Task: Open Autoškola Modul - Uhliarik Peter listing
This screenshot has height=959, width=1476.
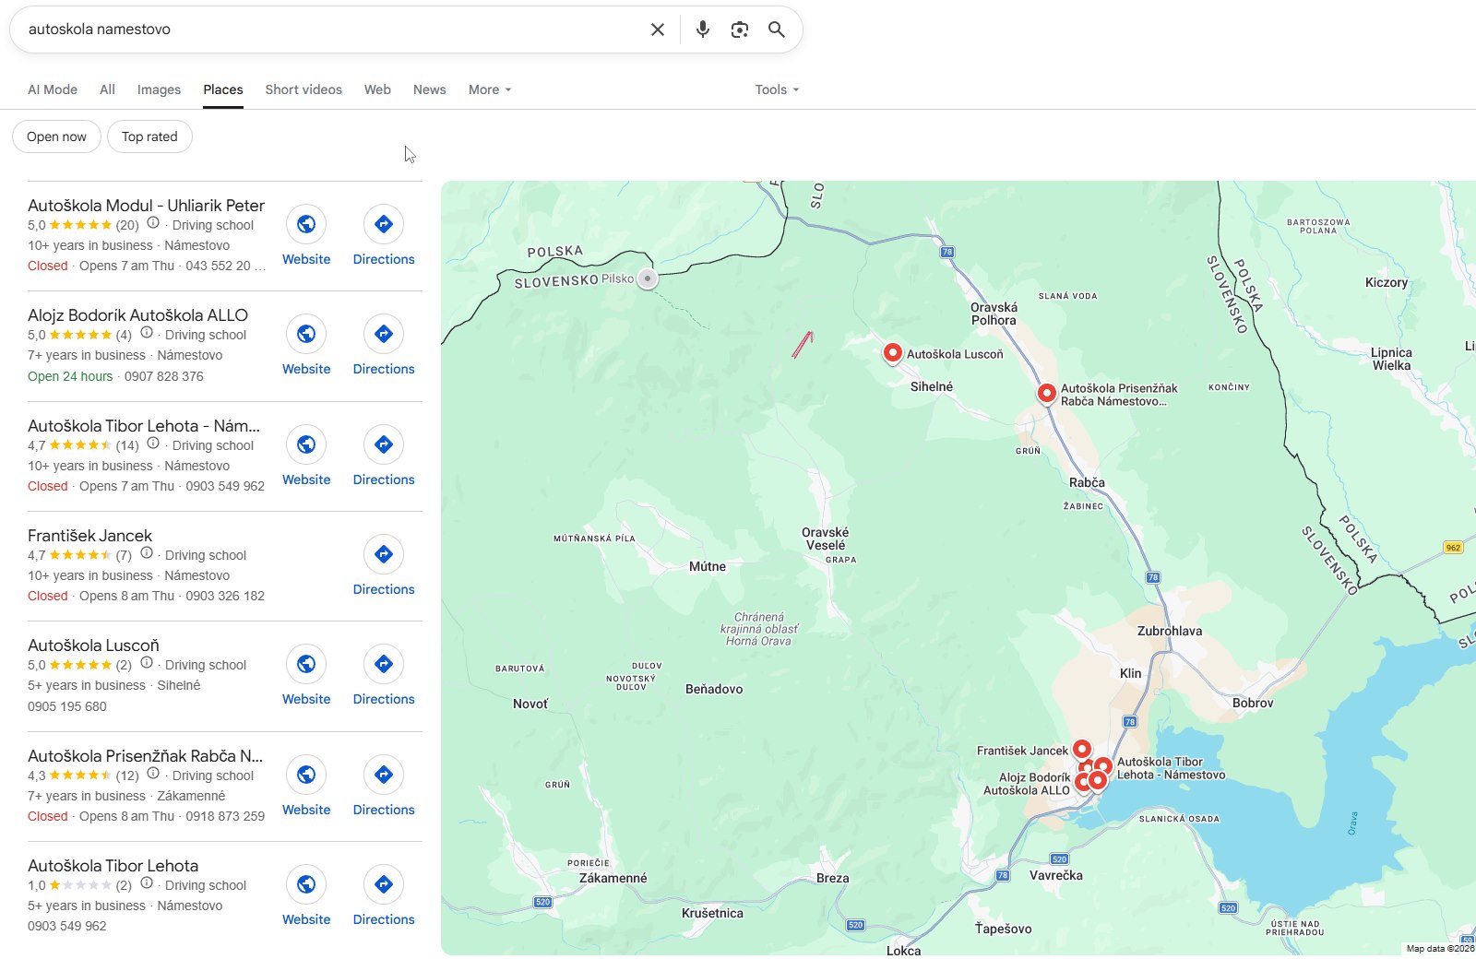Action: tap(146, 206)
